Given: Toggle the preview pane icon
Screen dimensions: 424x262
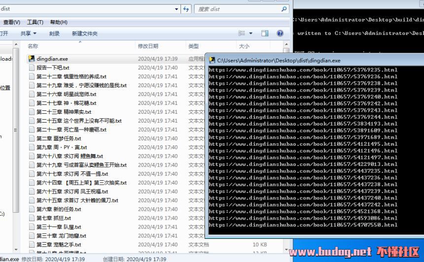Looking at the screenshot, I should pyautogui.click(x=265, y=33).
